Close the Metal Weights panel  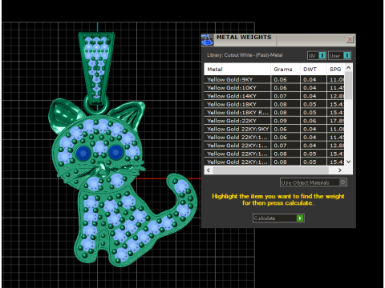click(x=350, y=40)
